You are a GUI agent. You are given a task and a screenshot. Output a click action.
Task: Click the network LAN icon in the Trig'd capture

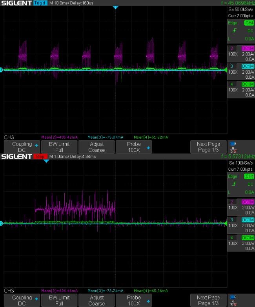click(x=233, y=150)
